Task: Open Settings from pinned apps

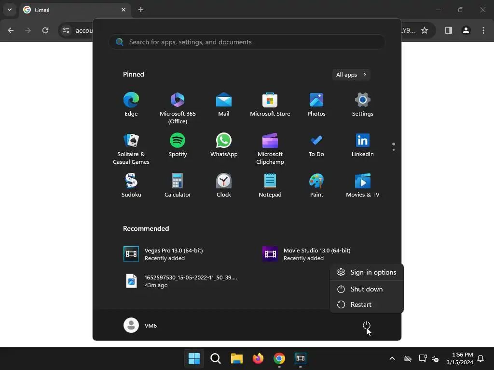Action: pos(362,105)
